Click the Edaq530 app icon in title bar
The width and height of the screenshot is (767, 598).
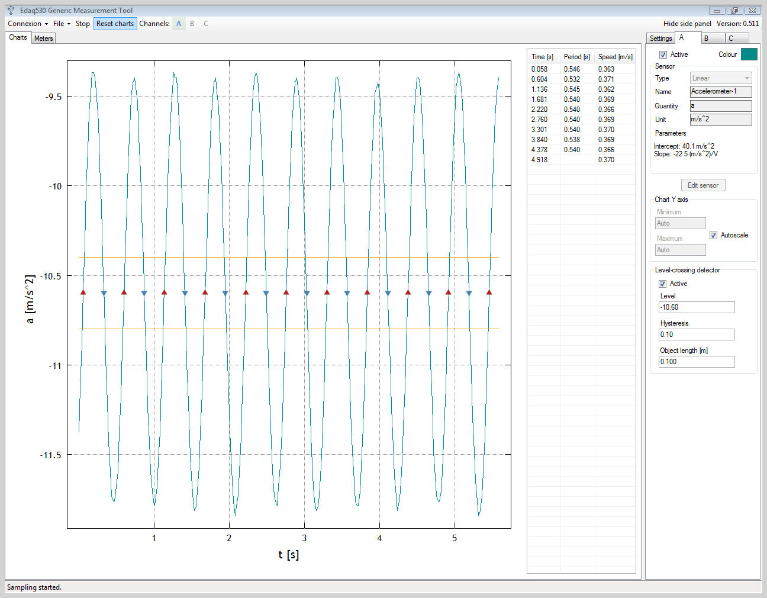pos(11,10)
